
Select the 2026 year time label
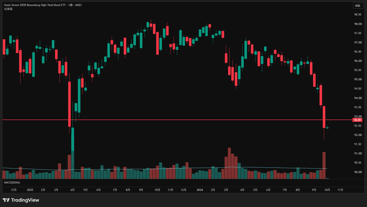(x=199, y=190)
